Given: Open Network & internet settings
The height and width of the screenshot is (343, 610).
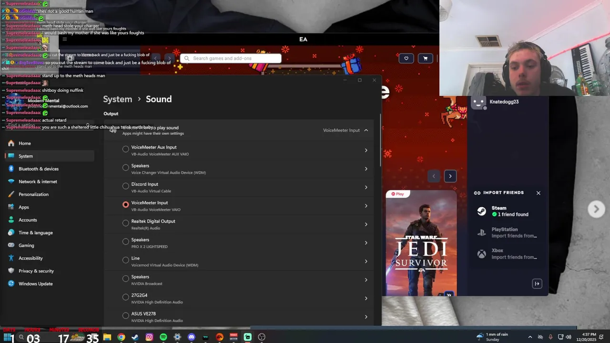Looking at the screenshot, I should 50,182.
